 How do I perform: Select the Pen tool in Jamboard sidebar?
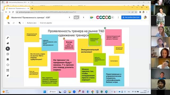tap(8, 38)
